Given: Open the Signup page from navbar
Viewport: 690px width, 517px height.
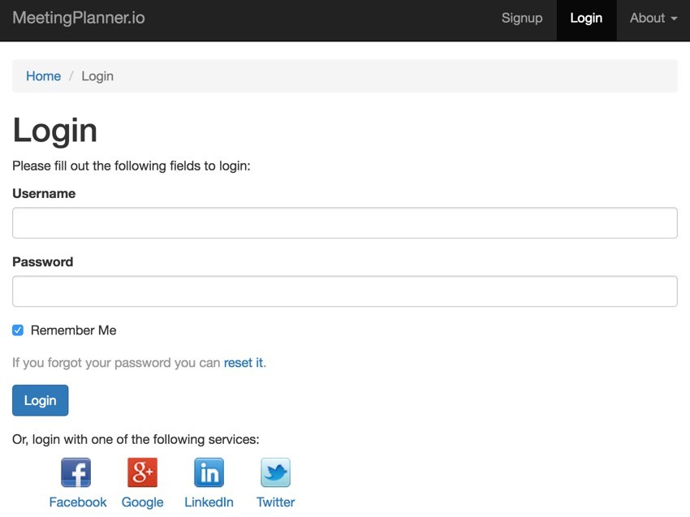Looking at the screenshot, I should tap(522, 18).
